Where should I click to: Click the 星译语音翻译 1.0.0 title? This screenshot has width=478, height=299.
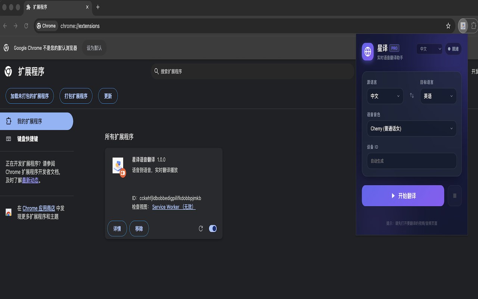(149, 160)
